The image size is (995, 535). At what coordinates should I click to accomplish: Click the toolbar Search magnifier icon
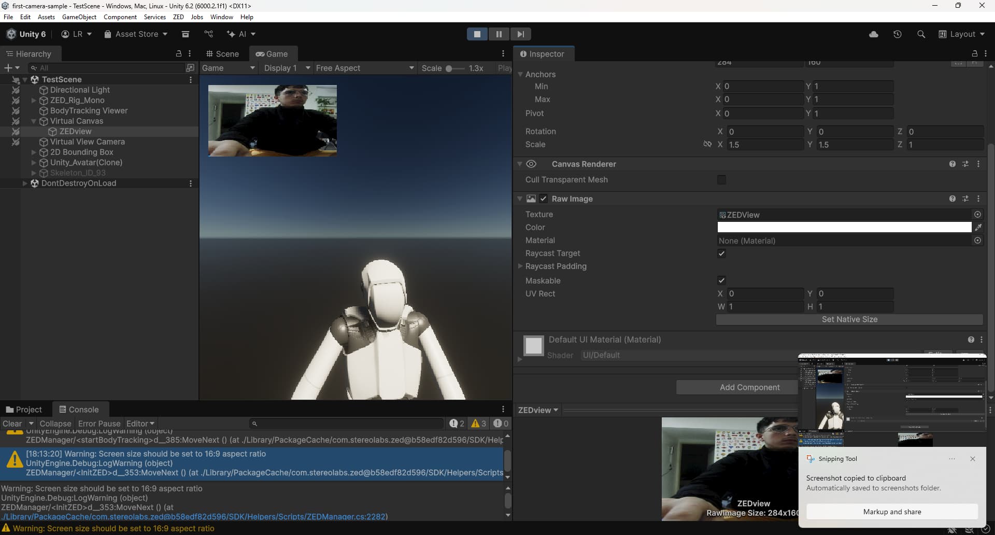point(921,34)
